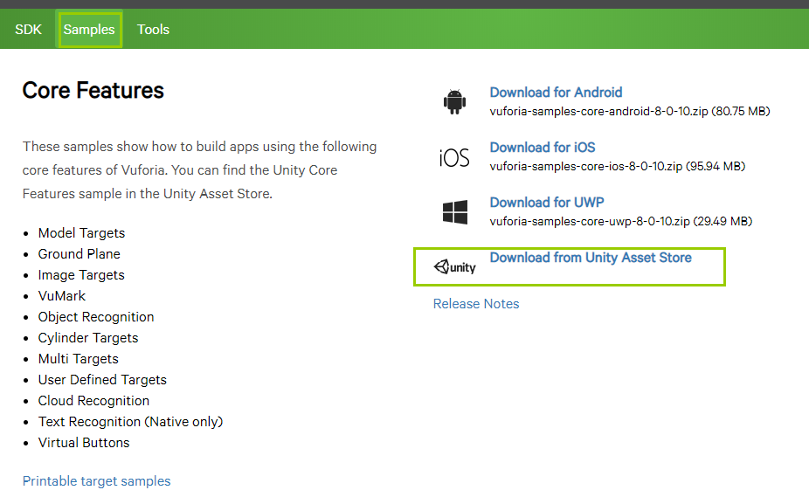The height and width of the screenshot is (497, 809).
Task: Open Download from Unity Asset Store link
Action: click(x=591, y=258)
